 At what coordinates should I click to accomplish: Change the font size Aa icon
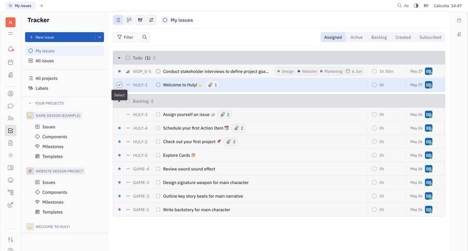[x=407, y=6]
